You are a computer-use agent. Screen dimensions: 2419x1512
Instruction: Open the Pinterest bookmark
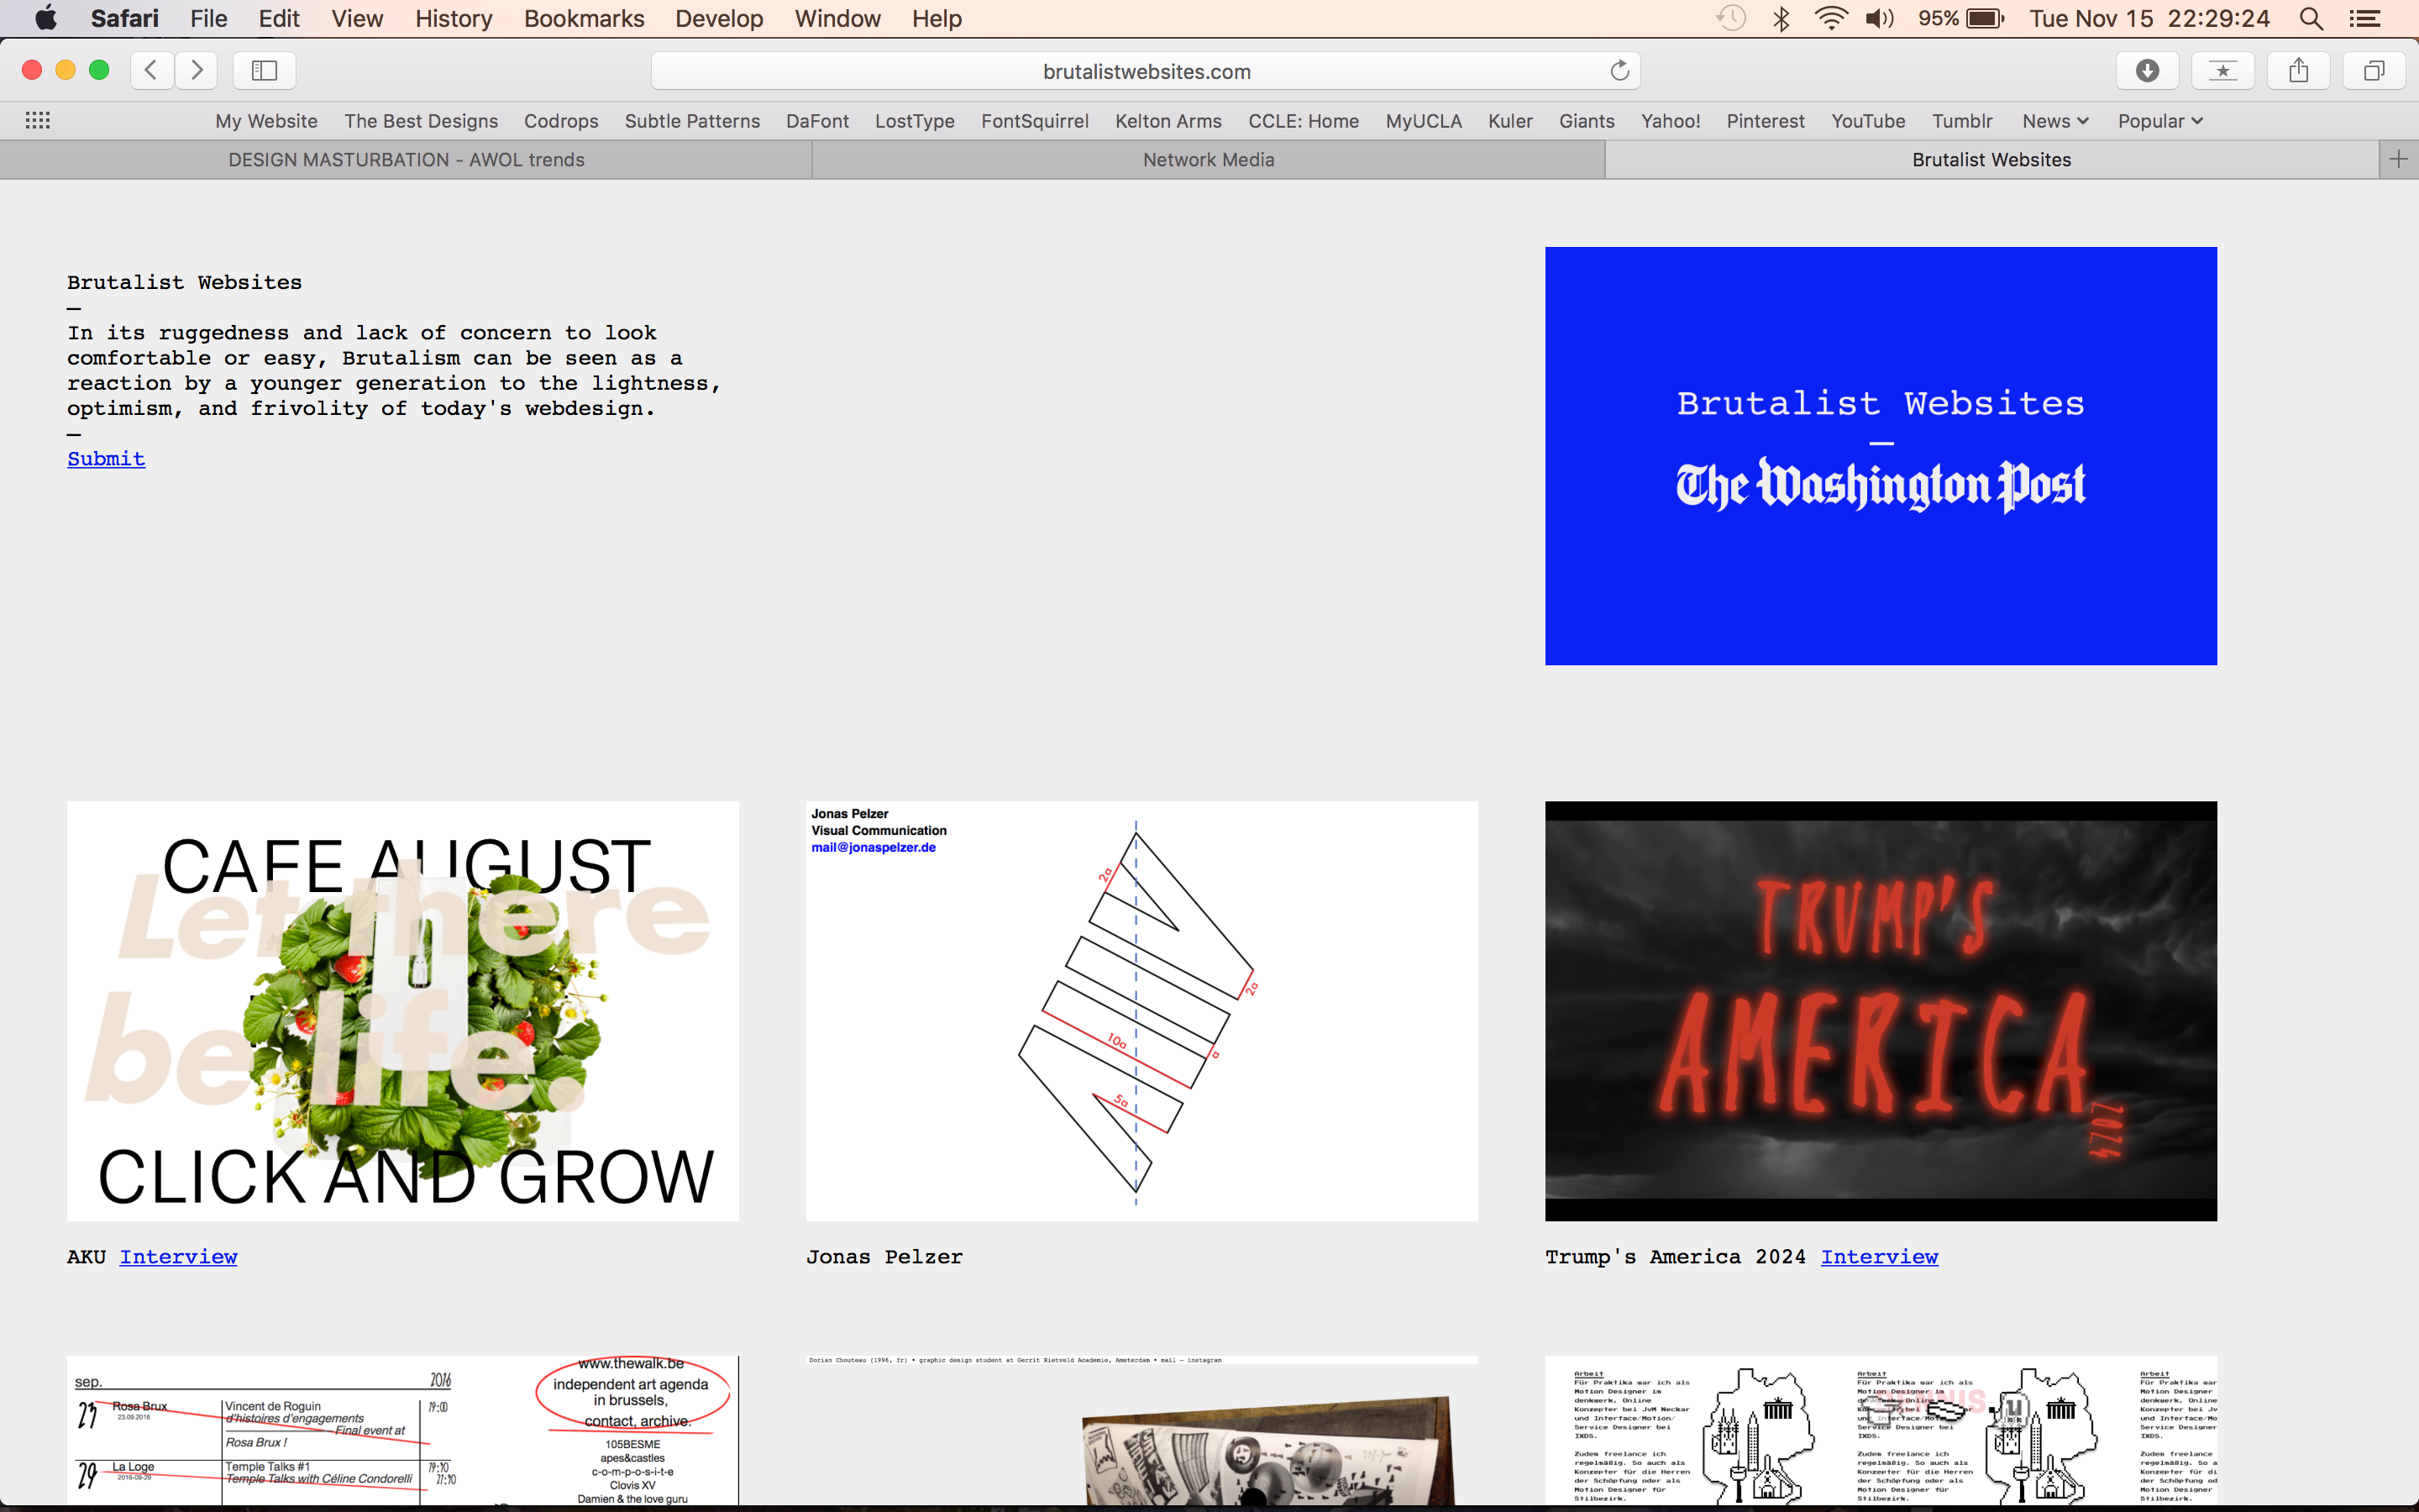1766,121
